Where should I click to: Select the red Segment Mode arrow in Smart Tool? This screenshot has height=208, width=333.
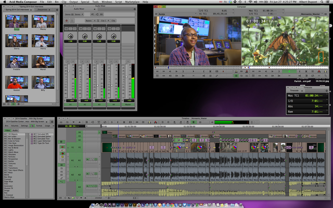(62, 147)
